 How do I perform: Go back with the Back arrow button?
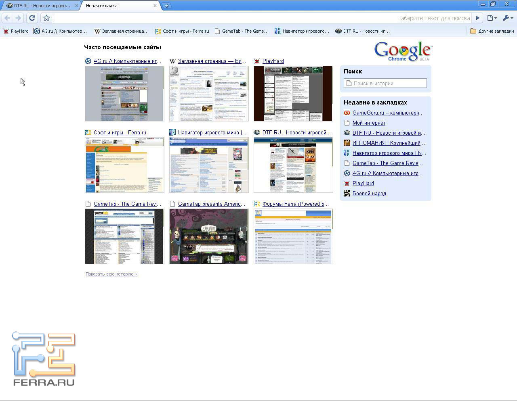(7, 18)
